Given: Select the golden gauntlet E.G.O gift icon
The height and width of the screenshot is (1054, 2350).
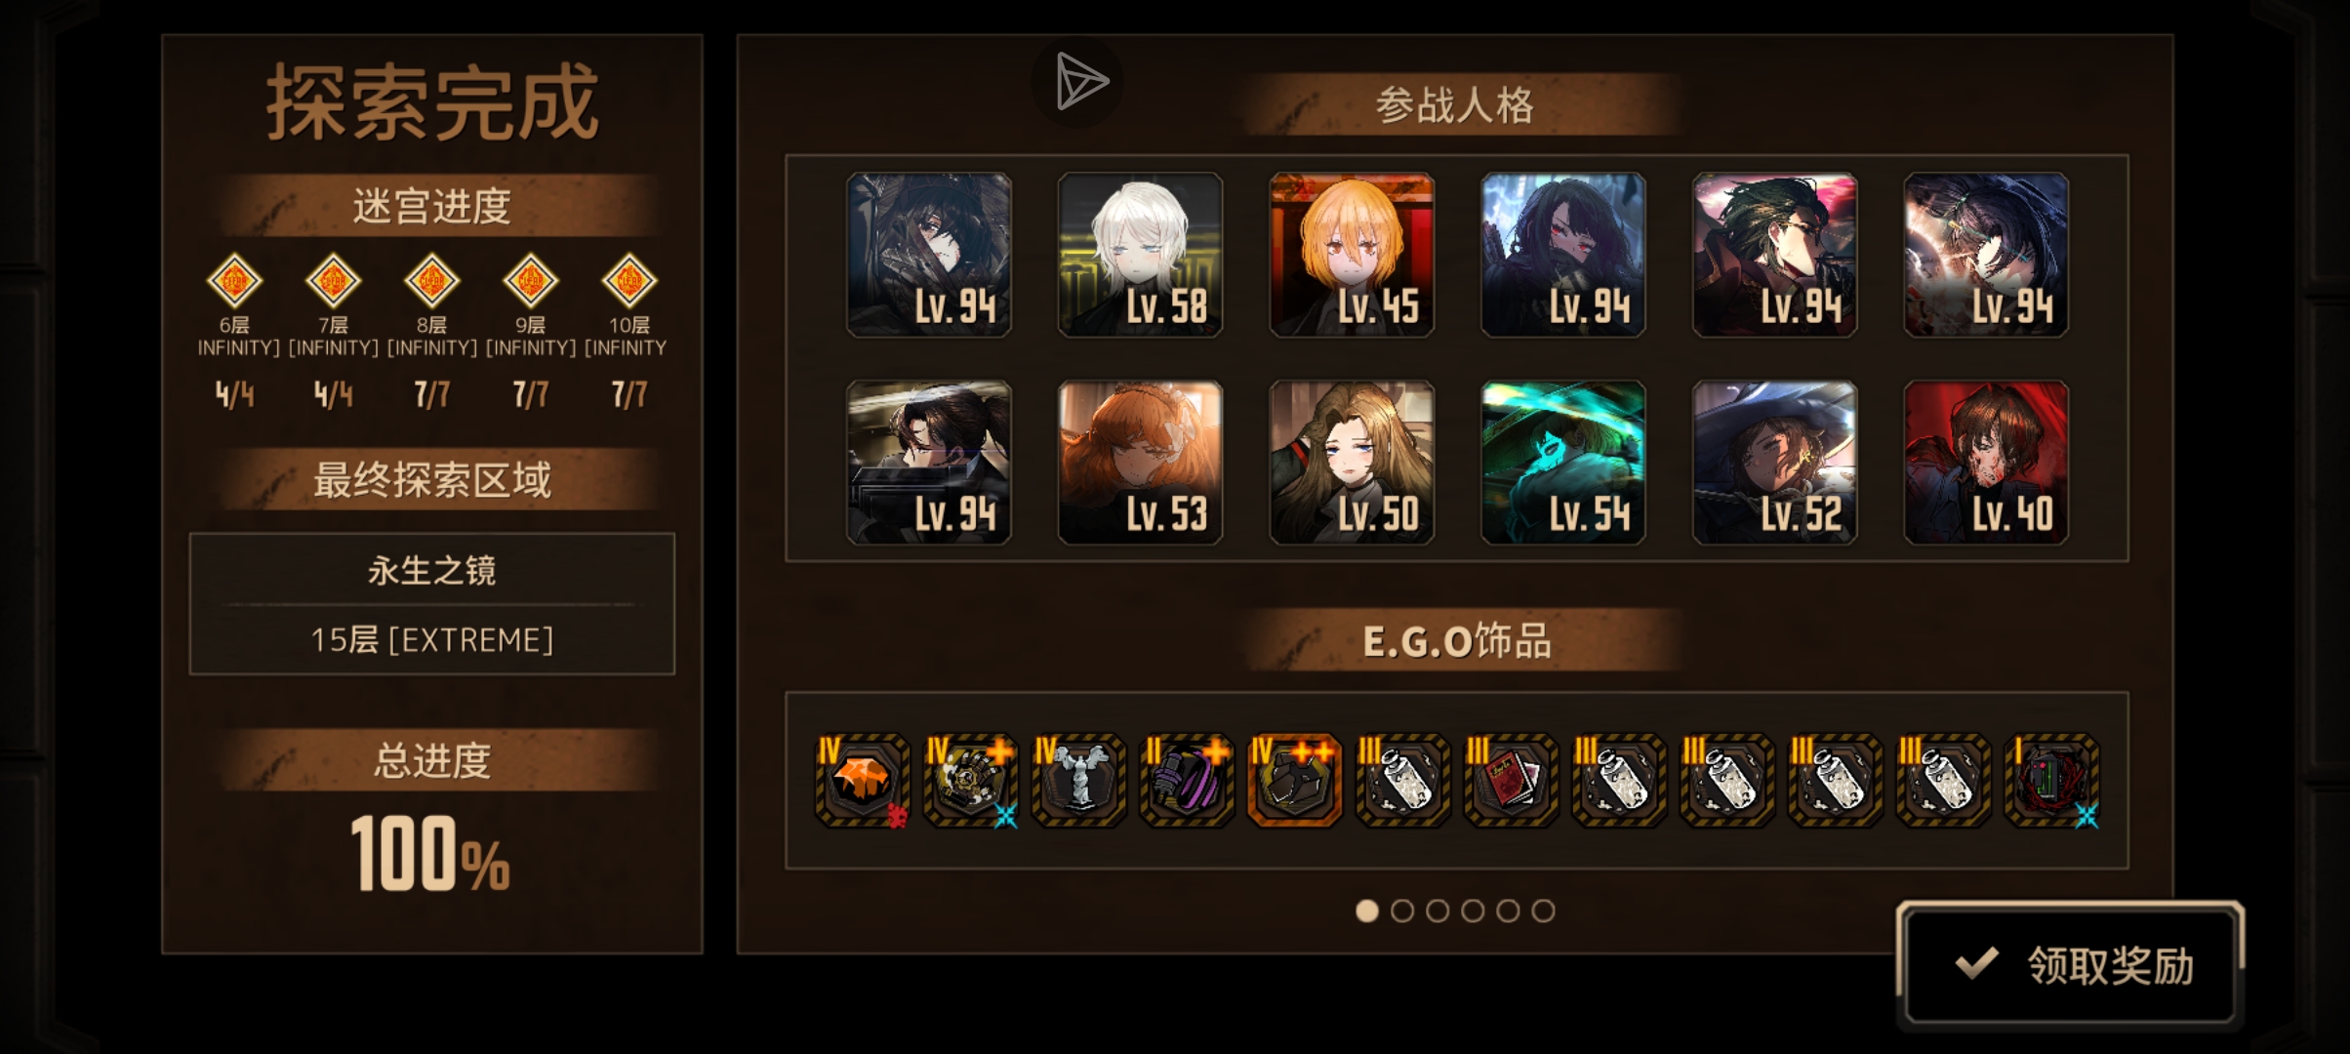Looking at the screenshot, I should click(x=970, y=781).
